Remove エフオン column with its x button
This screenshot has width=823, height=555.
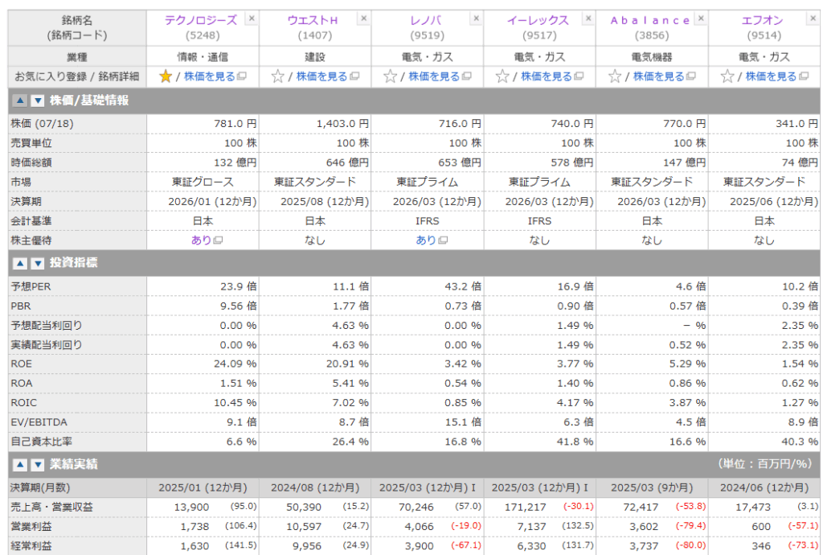click(813, 18)
